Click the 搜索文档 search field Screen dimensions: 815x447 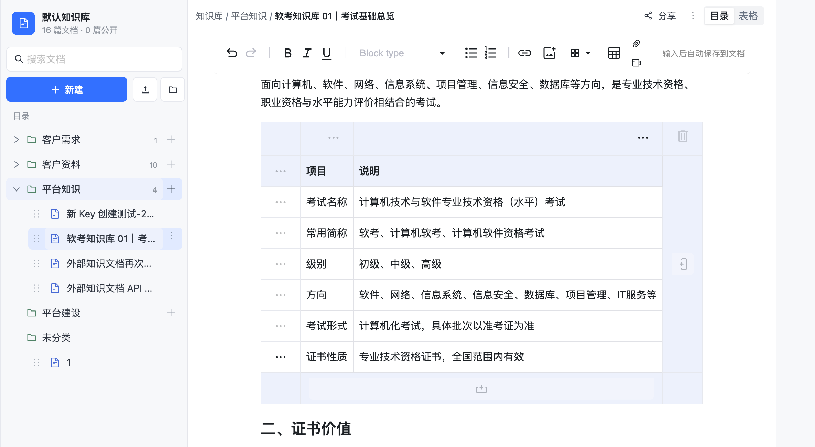[94, 59]
